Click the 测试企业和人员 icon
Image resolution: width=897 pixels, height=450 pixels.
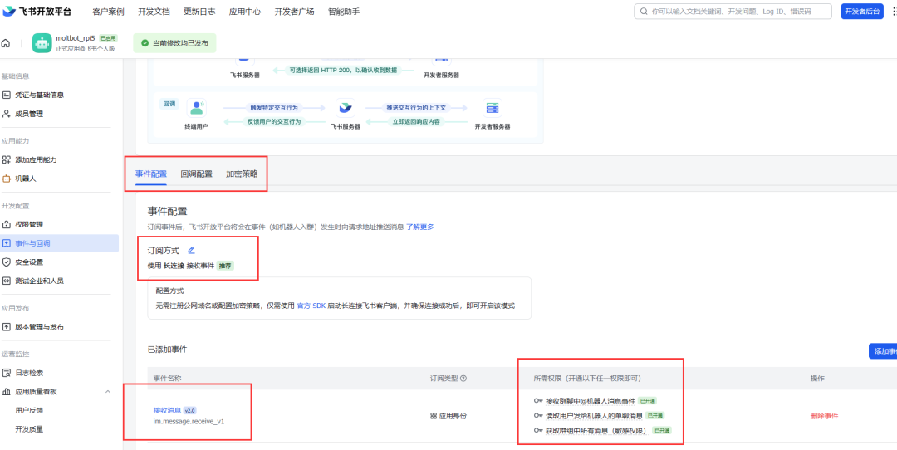tap(7, 281)
